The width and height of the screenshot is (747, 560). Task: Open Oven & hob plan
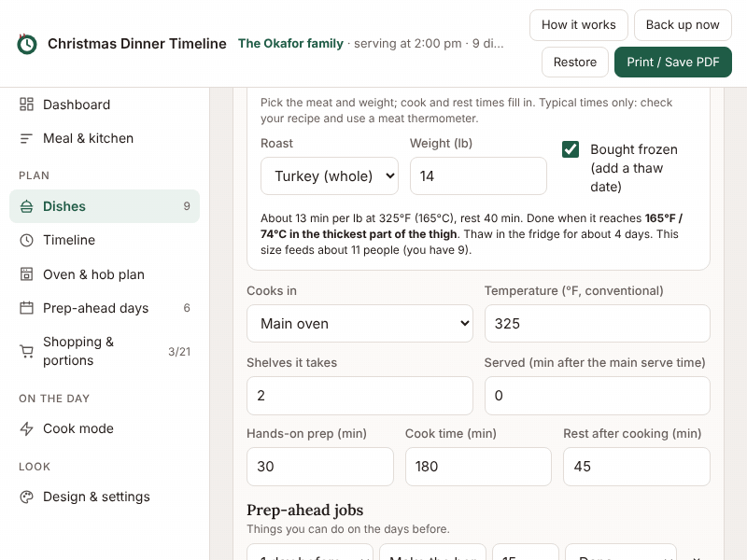click(x=105, y=274)
